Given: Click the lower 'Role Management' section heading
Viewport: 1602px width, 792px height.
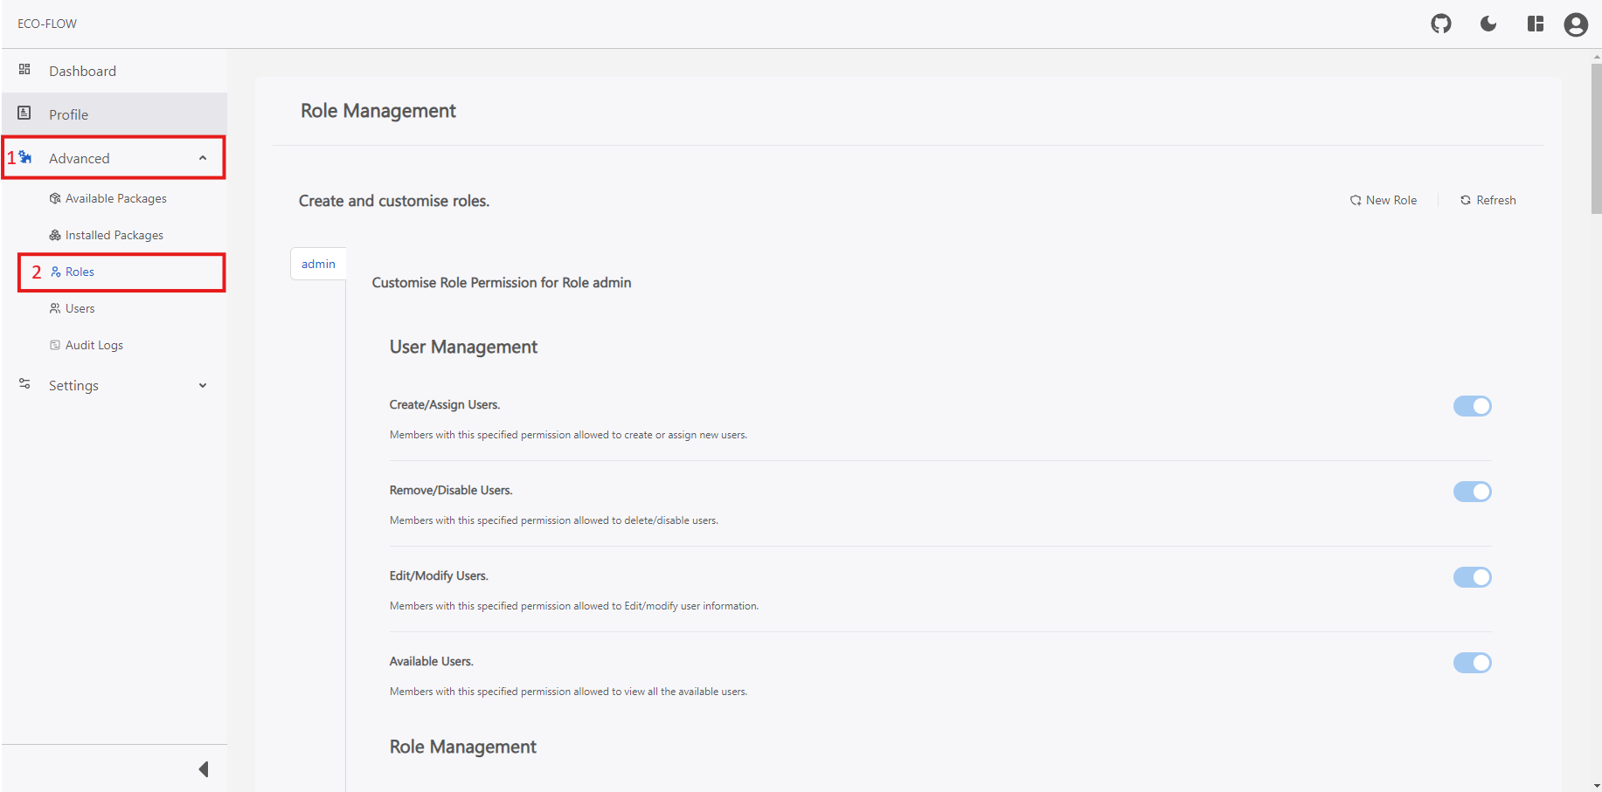Looking at the screenshot, I should click(463, 747).
